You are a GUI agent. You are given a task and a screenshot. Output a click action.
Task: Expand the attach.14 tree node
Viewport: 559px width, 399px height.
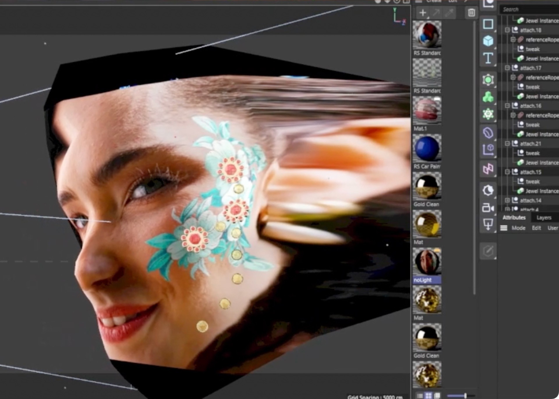pos(507,200)
